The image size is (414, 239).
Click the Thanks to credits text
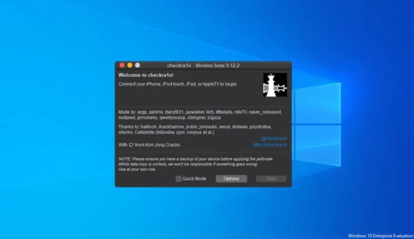click(195, 129)
